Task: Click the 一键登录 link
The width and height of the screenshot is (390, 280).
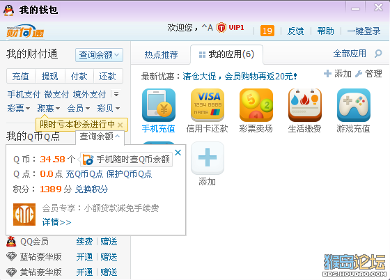Action: tap(364, 31)
